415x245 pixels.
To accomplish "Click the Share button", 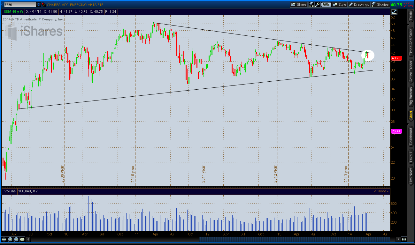I will pos(299,4).
